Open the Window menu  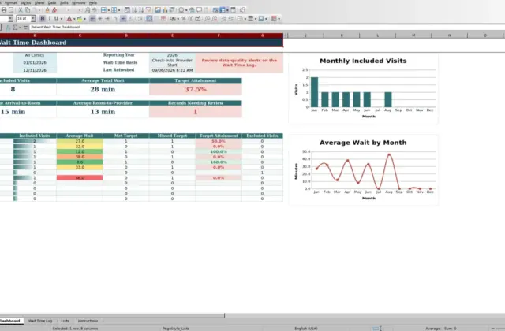pyautogui.click(x=79, y=2)
